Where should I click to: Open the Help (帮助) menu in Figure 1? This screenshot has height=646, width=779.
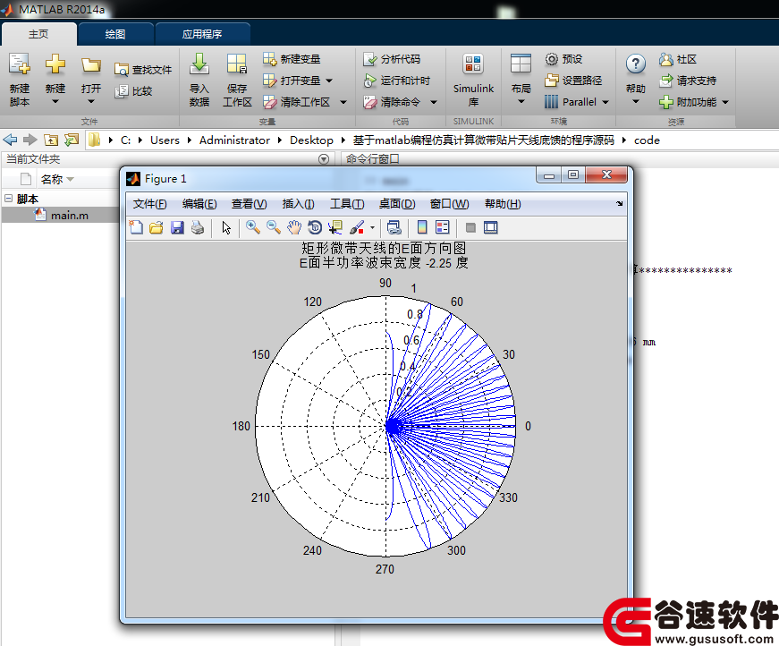pos(503,204)
